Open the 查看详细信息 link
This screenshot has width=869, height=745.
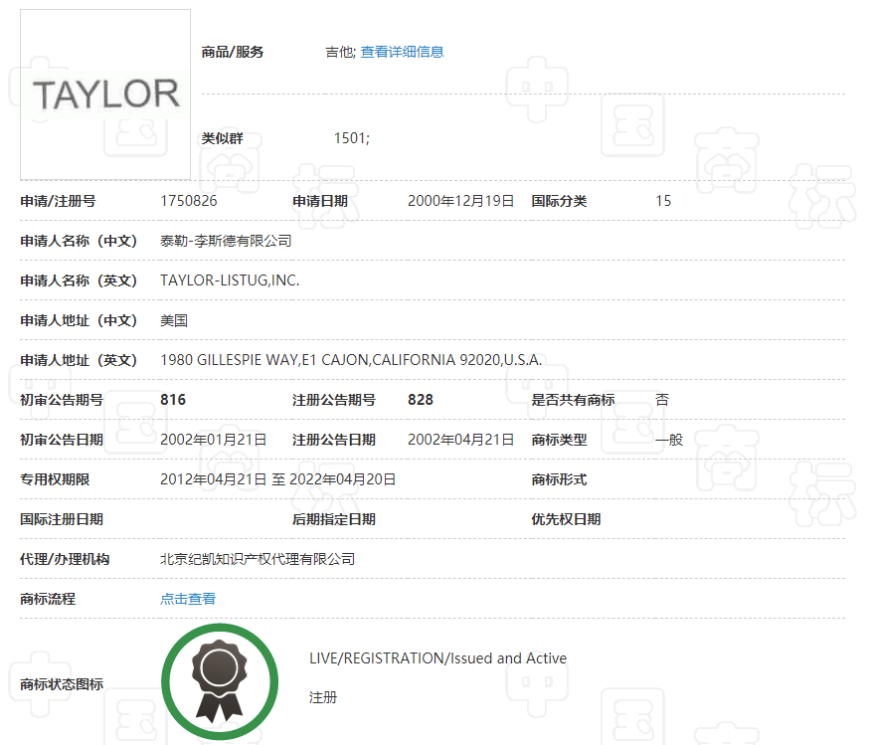click(402, 52)
